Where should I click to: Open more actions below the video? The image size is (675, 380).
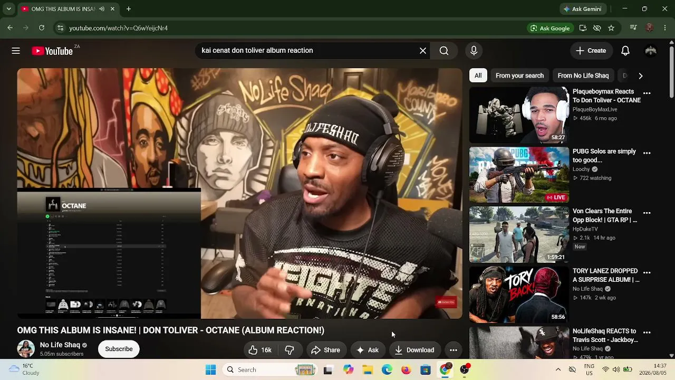click(454, 350)
